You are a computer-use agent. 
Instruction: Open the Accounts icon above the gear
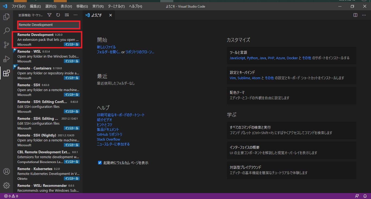(6, 171)
